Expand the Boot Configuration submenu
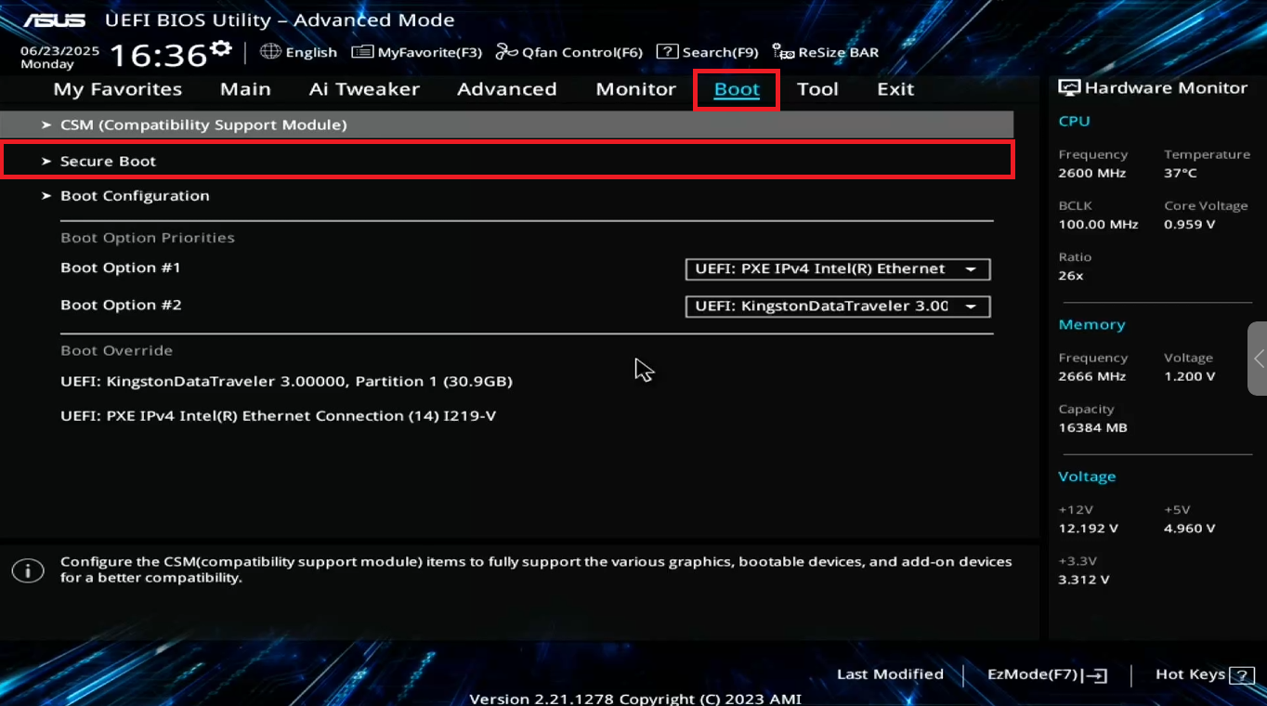The width and height of the screenshot is (1267, 706). tap(135, 196)
